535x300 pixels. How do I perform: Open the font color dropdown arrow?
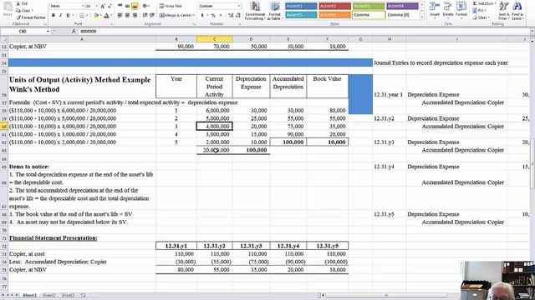[x=111, y=15]
